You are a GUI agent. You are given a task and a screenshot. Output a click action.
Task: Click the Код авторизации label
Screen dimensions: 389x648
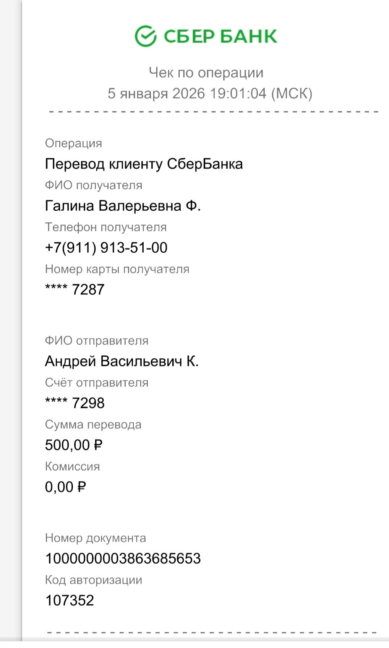click(94, 580)
